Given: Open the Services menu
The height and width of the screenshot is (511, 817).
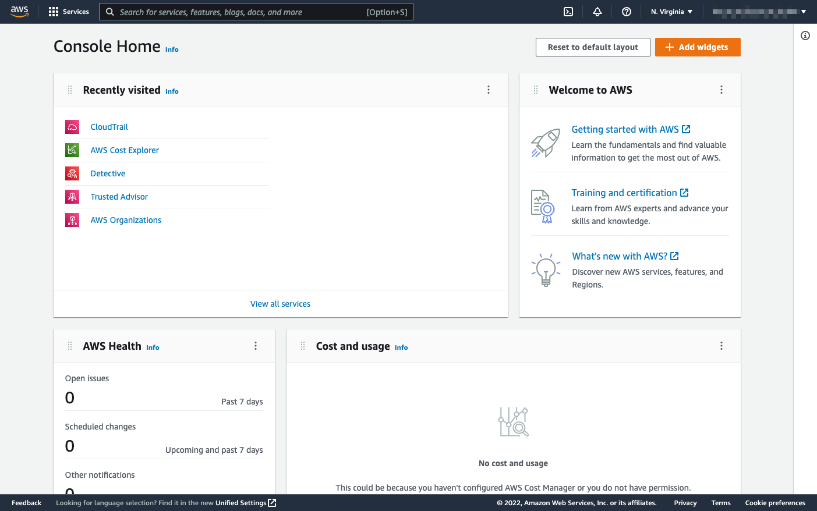Looking at the screenshot, I should [x=68, y=11].
